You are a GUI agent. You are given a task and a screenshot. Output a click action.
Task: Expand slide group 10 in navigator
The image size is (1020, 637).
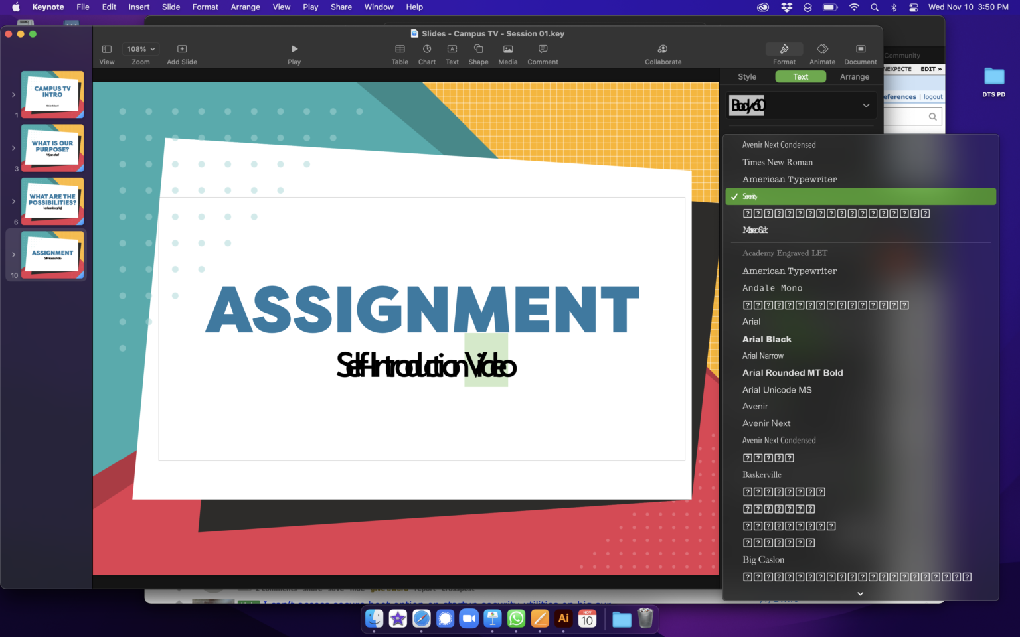pos(13,255)
